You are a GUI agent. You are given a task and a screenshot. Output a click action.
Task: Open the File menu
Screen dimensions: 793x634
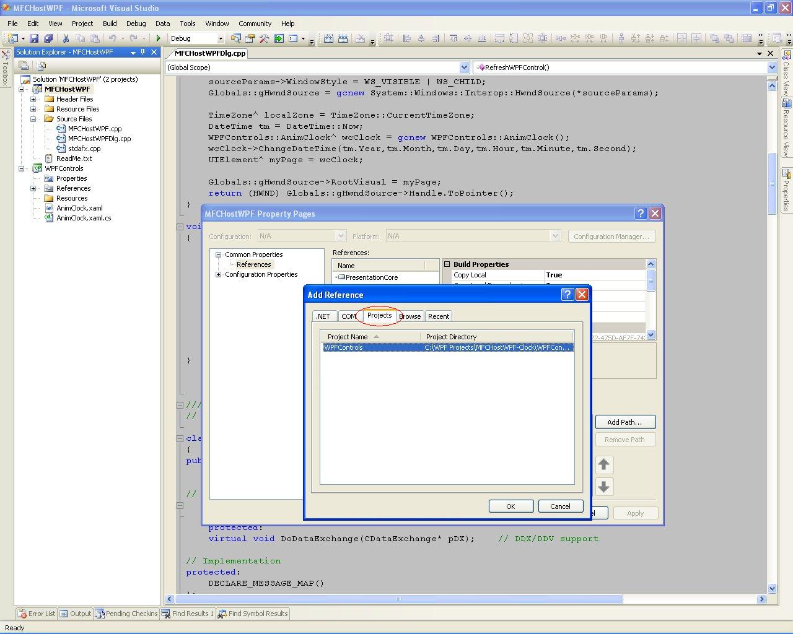(12, 24)
